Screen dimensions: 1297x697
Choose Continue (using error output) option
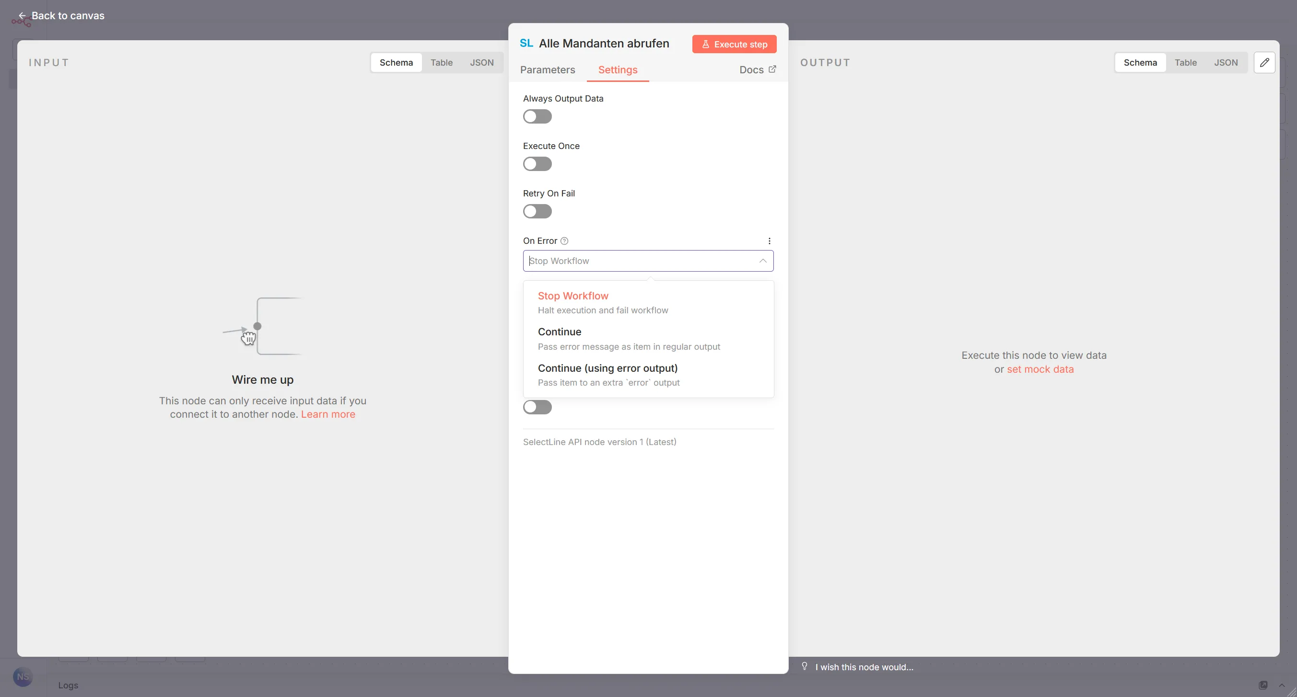[x=648, y=375]
